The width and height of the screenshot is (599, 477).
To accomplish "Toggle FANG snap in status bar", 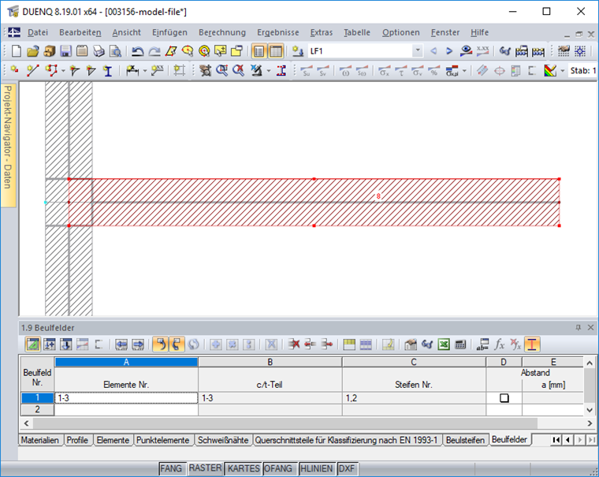I will click(x=171, y=468).
